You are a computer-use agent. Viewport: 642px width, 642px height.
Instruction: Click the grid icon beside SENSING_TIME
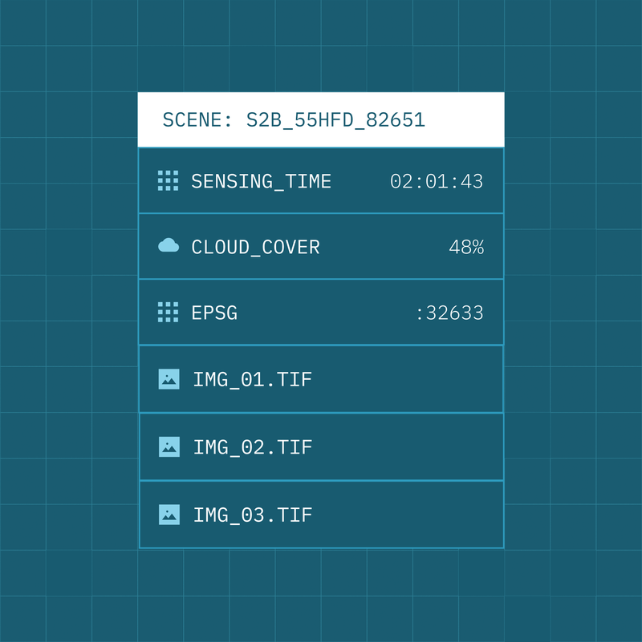168,181
